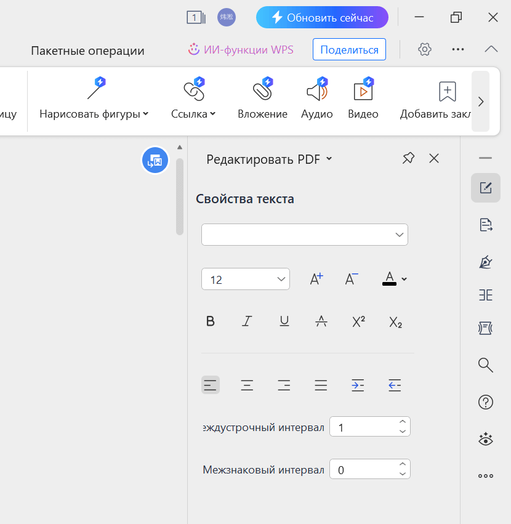Click the increase font size A+ icon
The width and height of the screenshot is (511, 524).
tap(316, 278)
